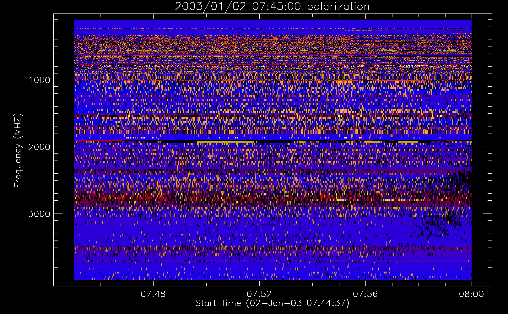Click the plot title "2003/01/02 07:45:00 polarization"
508x314 pixels.
click(x=272, y=7)
